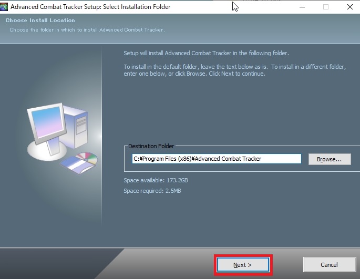Click the computer and disc illustration
360x279 pixels.
point(62,138)
